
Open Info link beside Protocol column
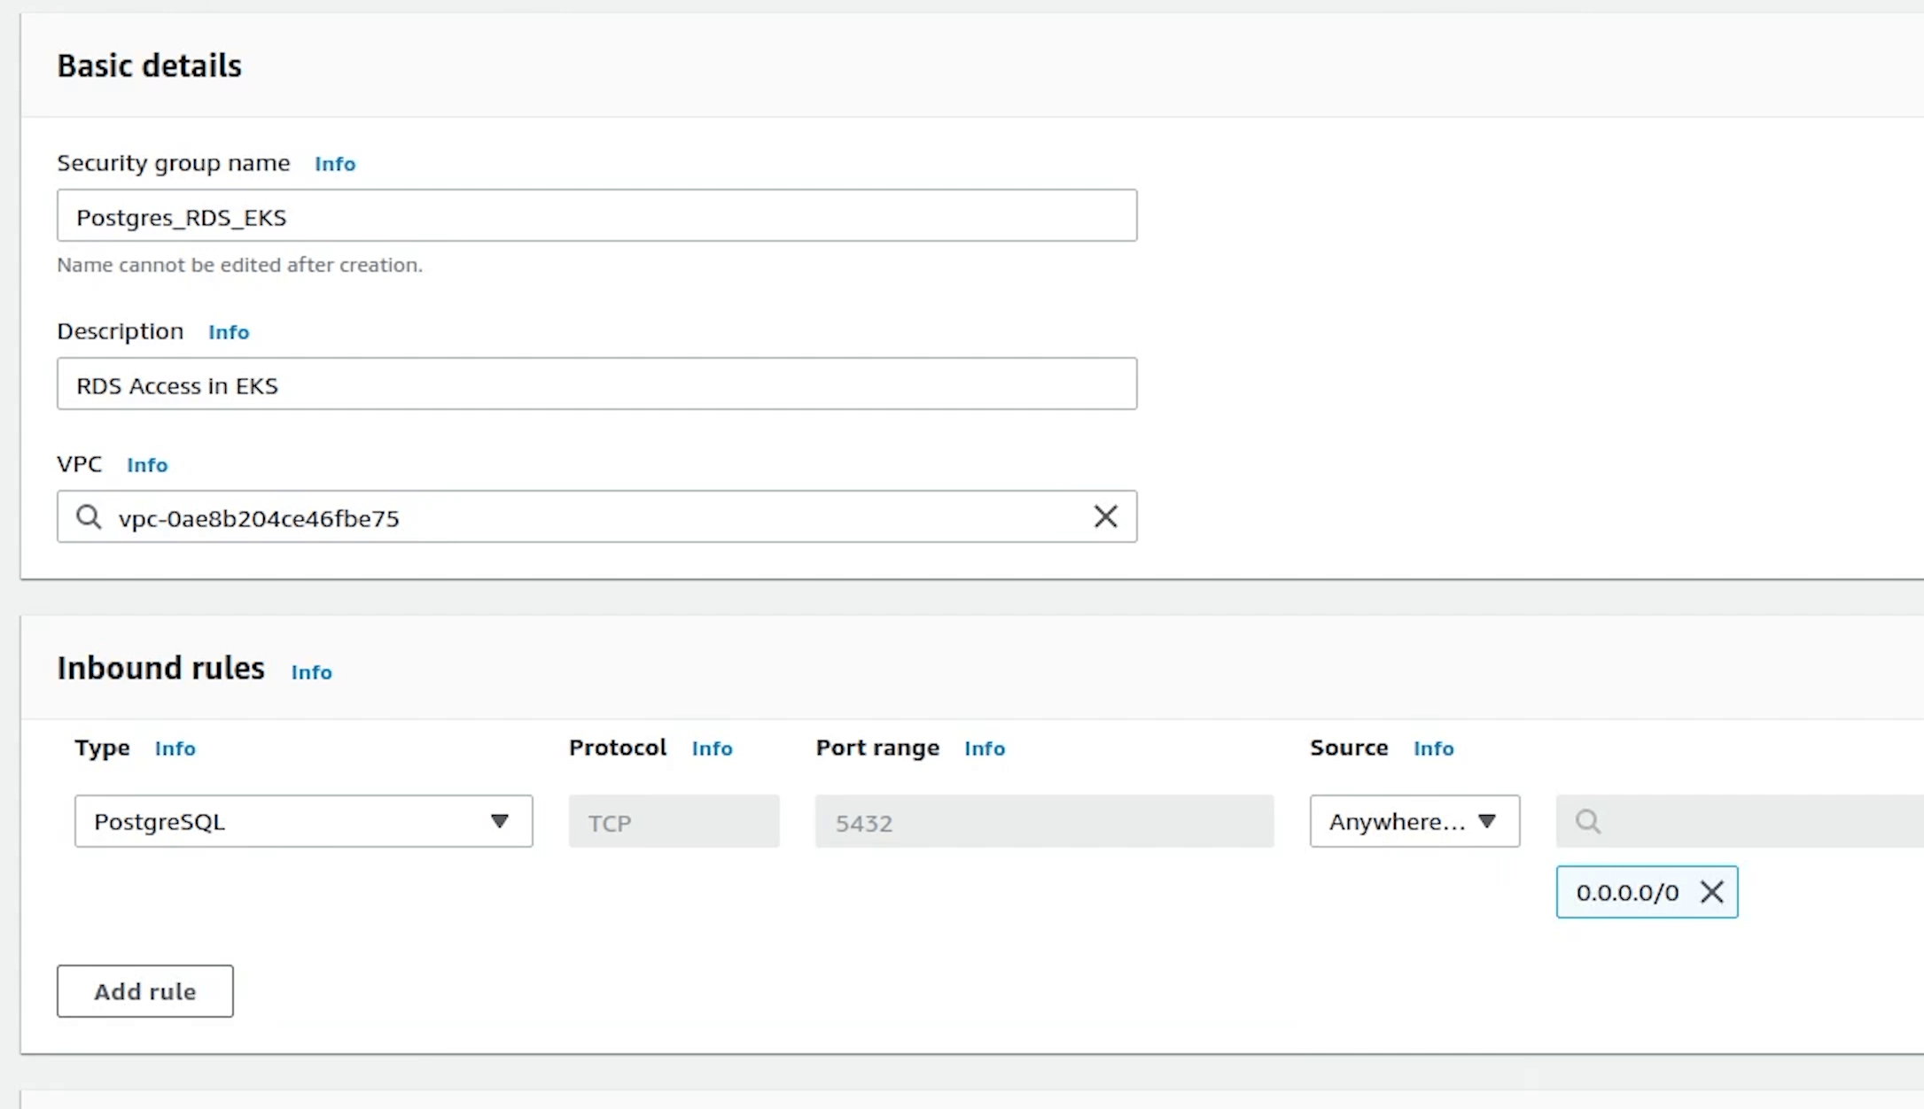(x=713, y=748)
